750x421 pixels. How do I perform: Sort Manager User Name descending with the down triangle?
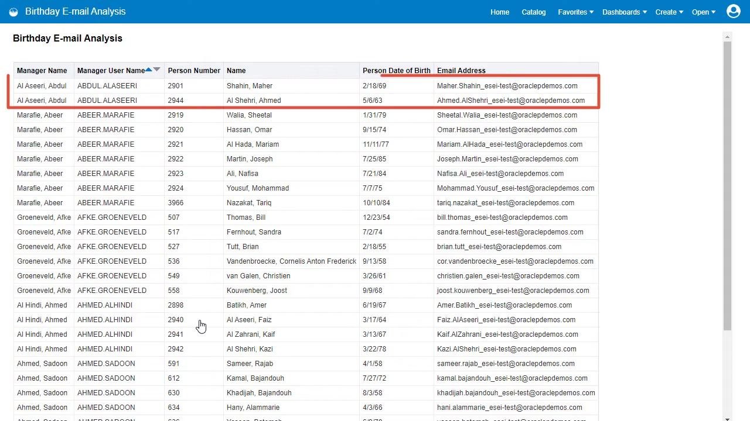(156, 70)
